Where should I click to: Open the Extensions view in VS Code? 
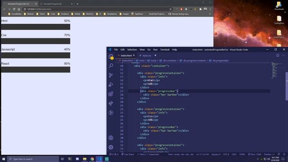[x=111, y=94]
